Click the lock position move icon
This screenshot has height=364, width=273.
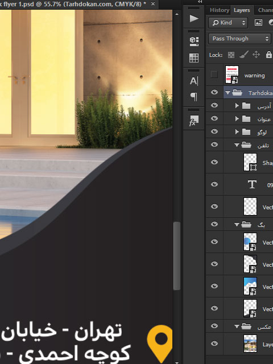click(256, 55)
